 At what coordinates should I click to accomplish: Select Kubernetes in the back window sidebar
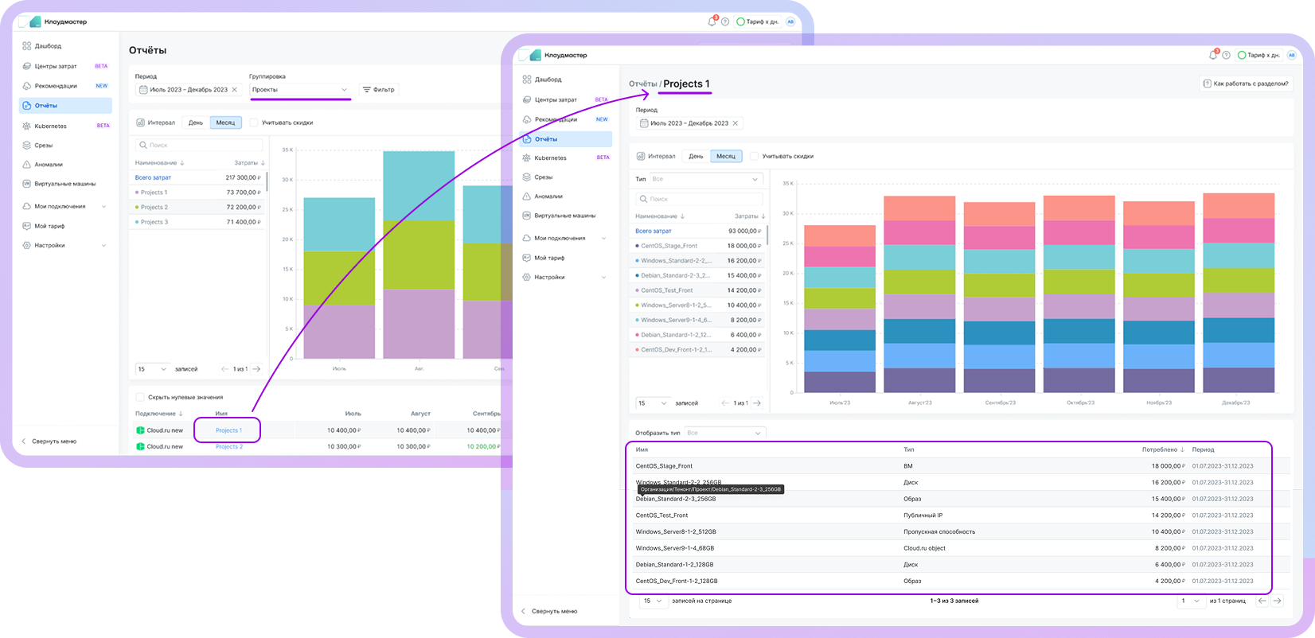[50, 126]
